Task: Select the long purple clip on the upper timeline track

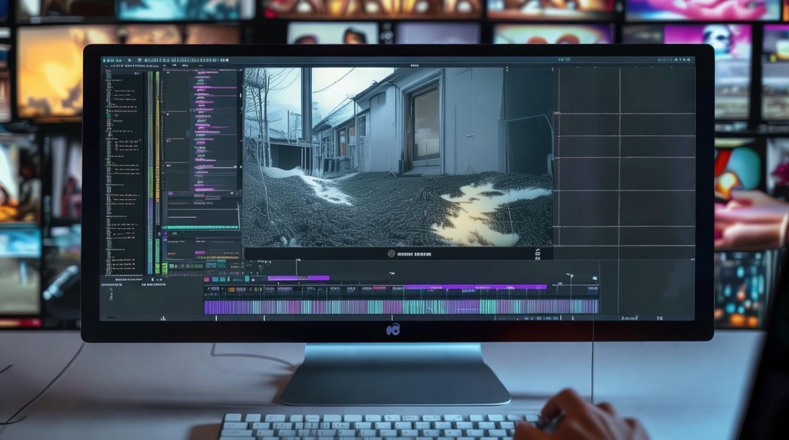Action: 476,287
